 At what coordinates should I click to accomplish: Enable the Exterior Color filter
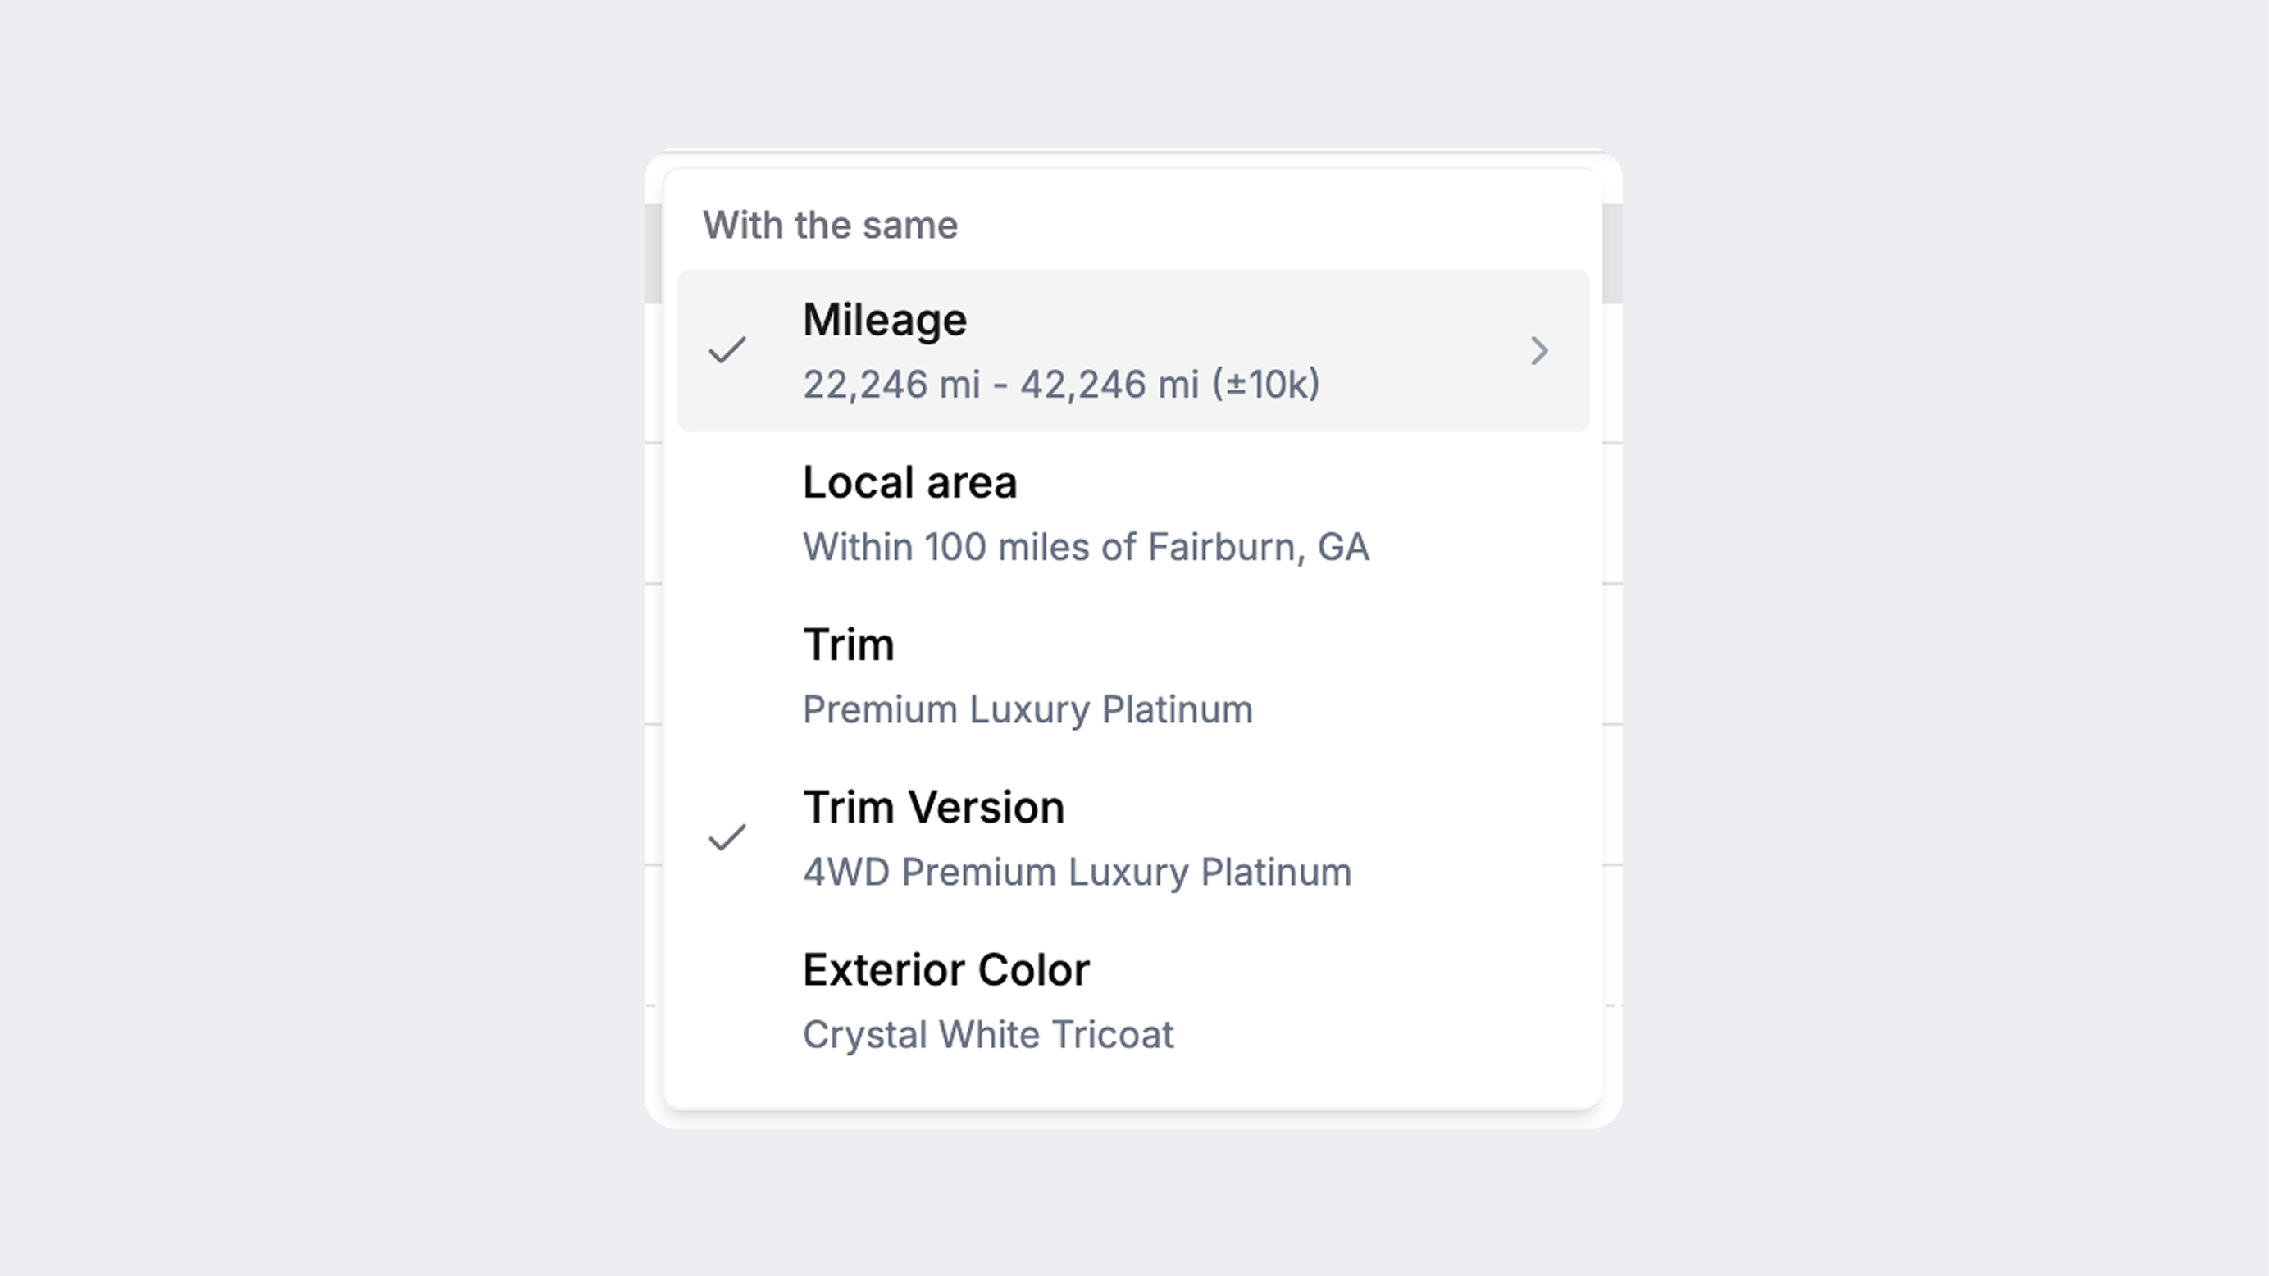[946, 970]
